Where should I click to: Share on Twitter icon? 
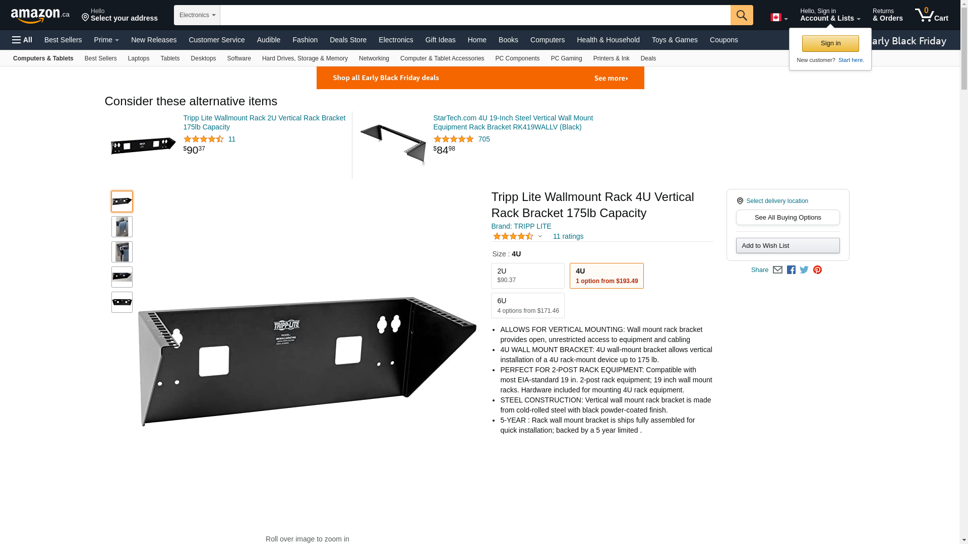[x=804, y=270]
